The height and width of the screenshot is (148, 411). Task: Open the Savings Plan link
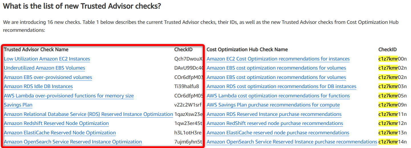coord(18,105)
